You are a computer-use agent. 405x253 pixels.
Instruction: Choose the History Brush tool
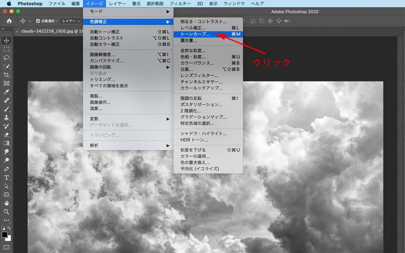point(6,126)
